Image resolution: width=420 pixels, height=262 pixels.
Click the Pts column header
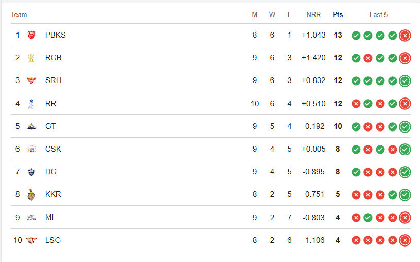(x=338, y=15)
